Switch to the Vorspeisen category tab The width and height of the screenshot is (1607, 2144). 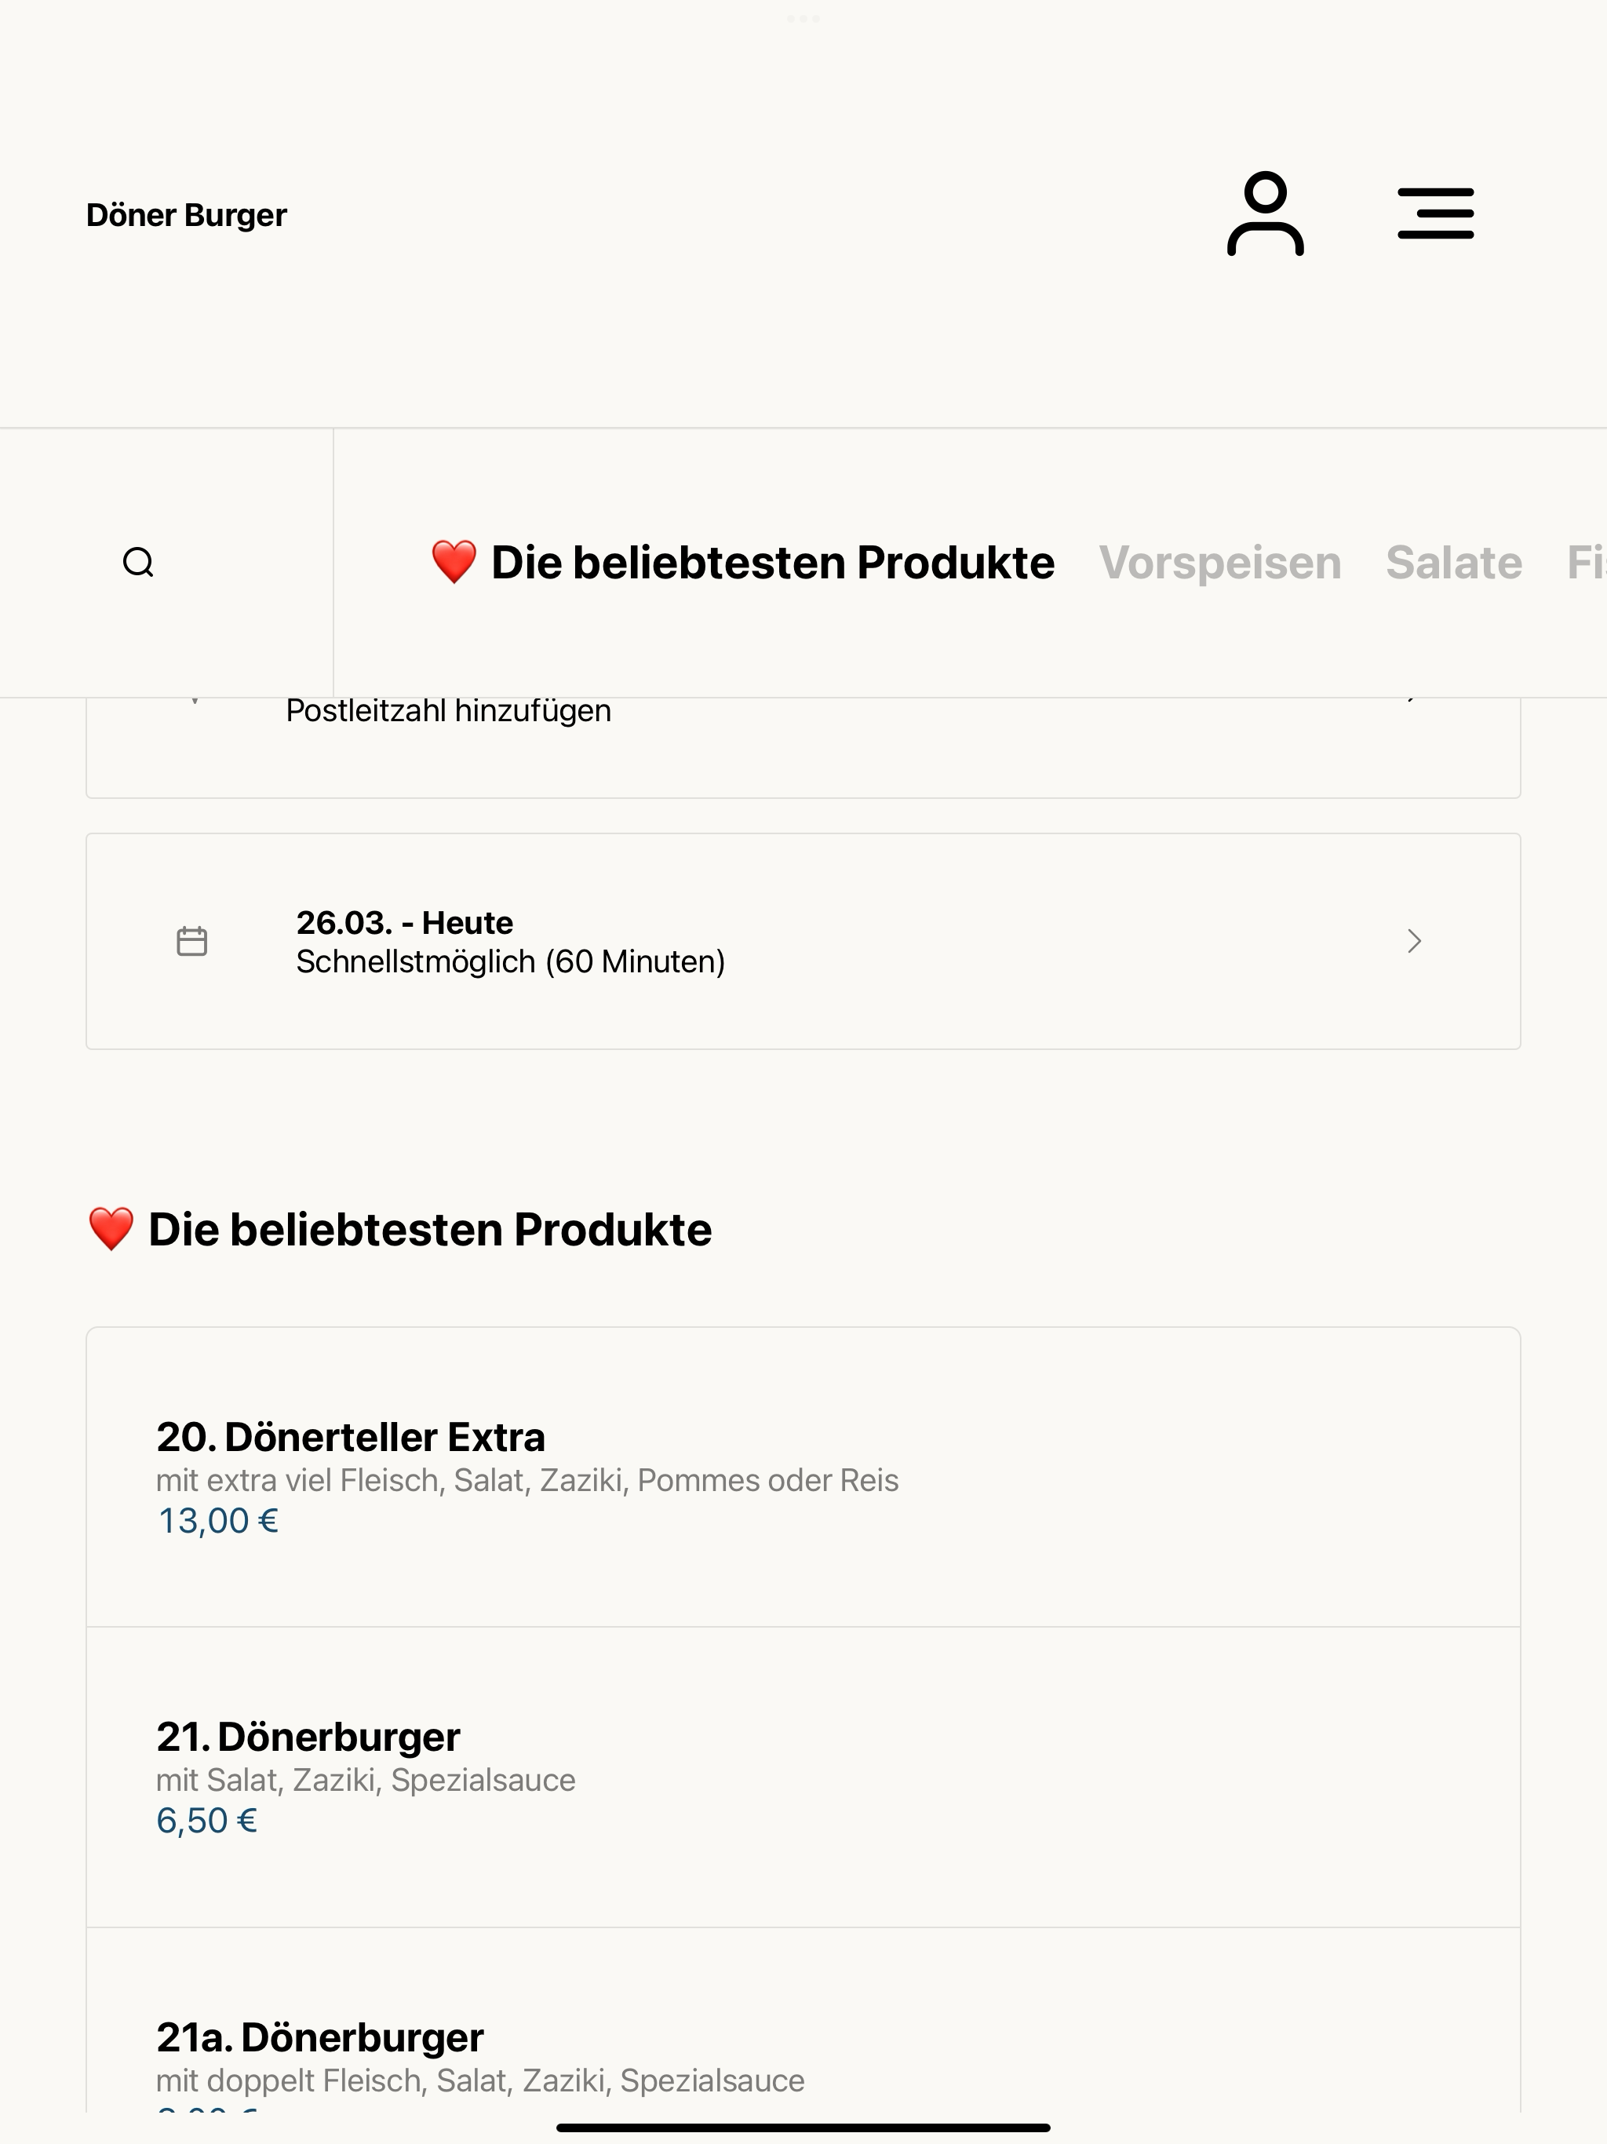(x=1219, y=562)
